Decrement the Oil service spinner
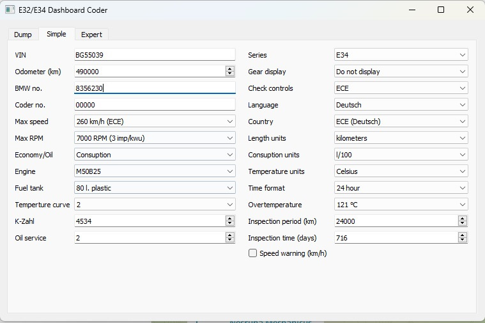The height and width of the screenshot is (323, 485). pos(230,240)
